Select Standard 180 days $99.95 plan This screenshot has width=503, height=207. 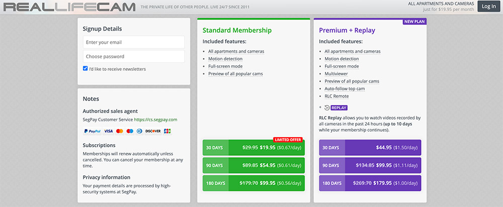click(254, 183)
